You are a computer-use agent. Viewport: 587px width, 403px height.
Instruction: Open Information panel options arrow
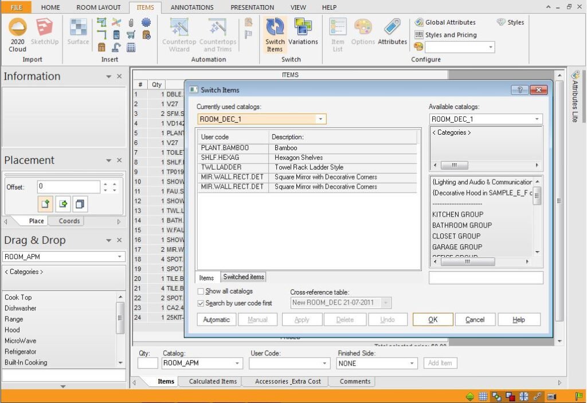click(108, 76)
